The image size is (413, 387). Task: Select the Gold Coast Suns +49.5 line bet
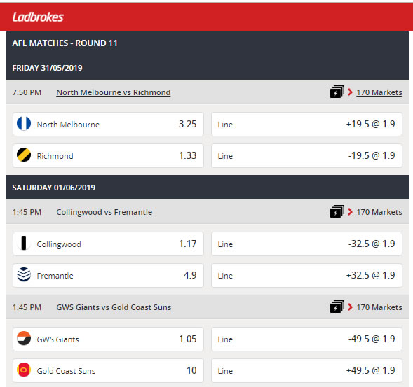[x=307, y=370]
